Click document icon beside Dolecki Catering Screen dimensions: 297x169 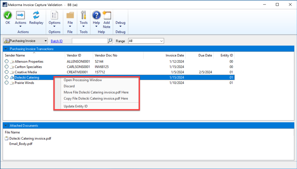(12, 77)
